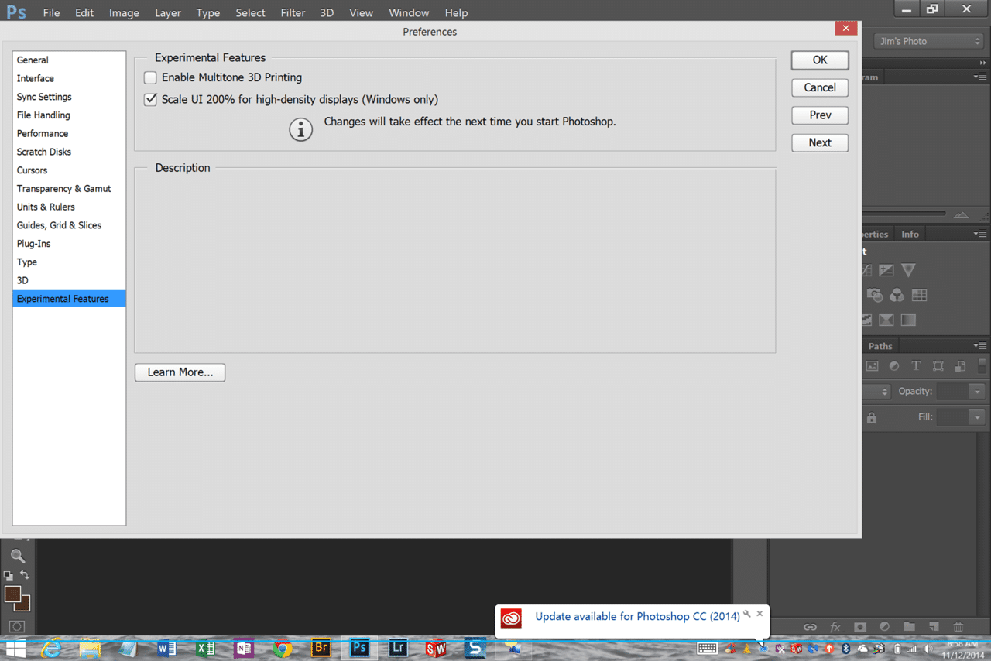
Task: Filter layers by smart objects icon
Action: (x=960, y=366)
